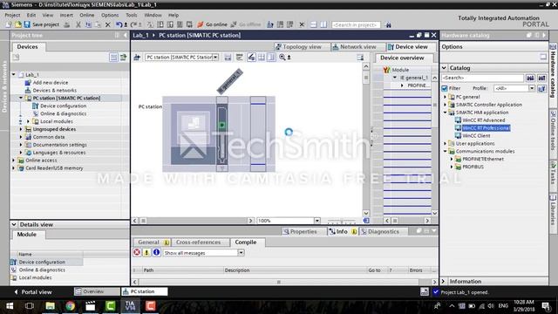Select WinCC RT Advanced in catalog
This screenshot has height=314, width=558.
(x=483, y=120)
